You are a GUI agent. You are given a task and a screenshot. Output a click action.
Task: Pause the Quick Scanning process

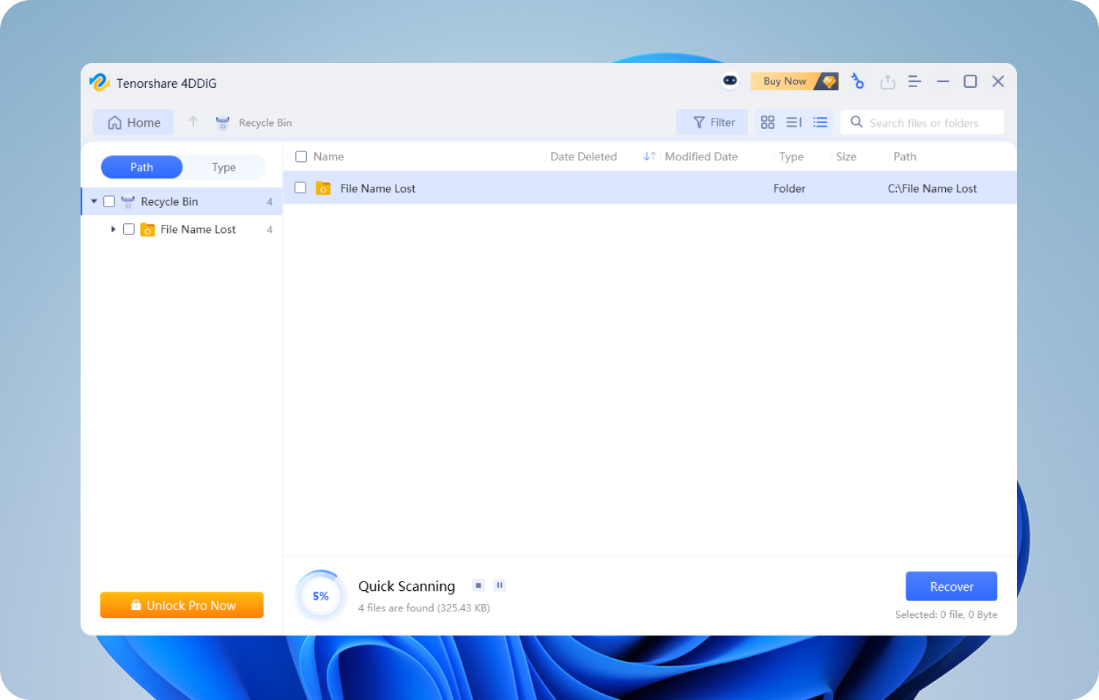click(x=500, y=585)
